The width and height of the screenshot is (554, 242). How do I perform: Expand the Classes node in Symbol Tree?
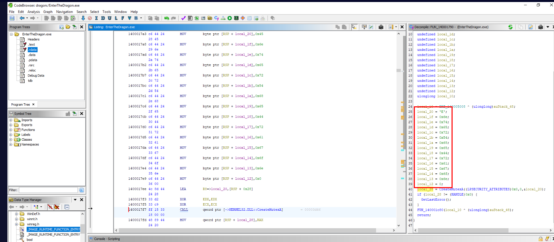click(11, 140)
